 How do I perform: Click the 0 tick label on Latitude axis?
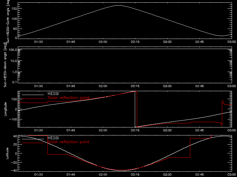click(x=16, y=153)
